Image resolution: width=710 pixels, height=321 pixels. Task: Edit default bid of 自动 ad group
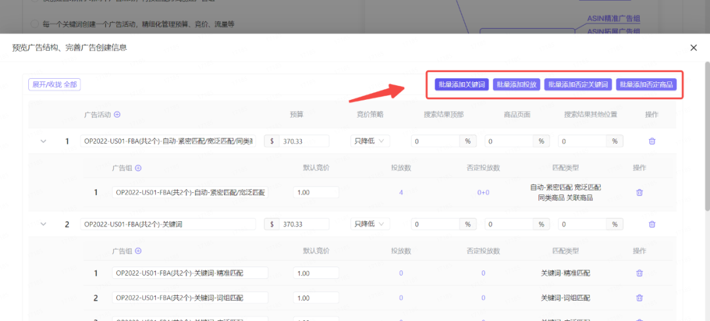pyautogui.click(x=316, y=192)
